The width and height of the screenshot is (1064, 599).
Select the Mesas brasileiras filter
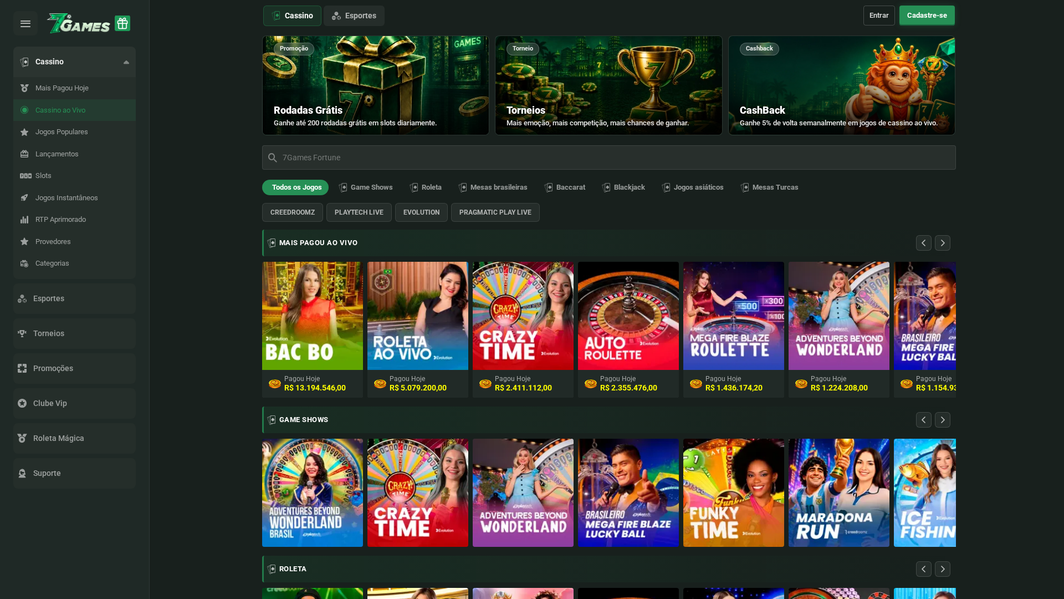click(x=493, y=187)
